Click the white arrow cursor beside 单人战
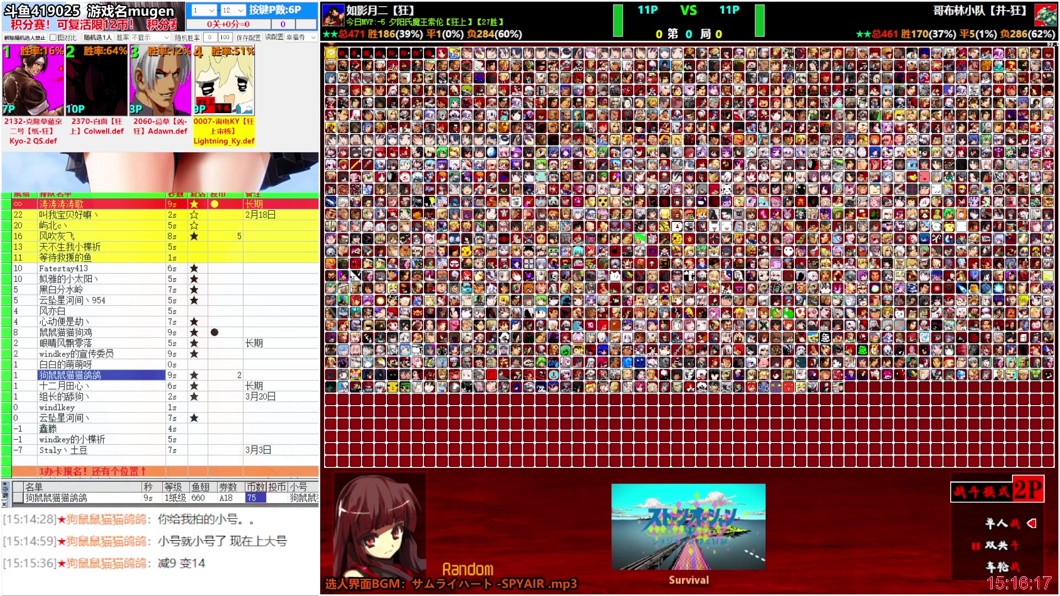The height and width of the screenshot is (596, 1060). tap(1031, 523)
